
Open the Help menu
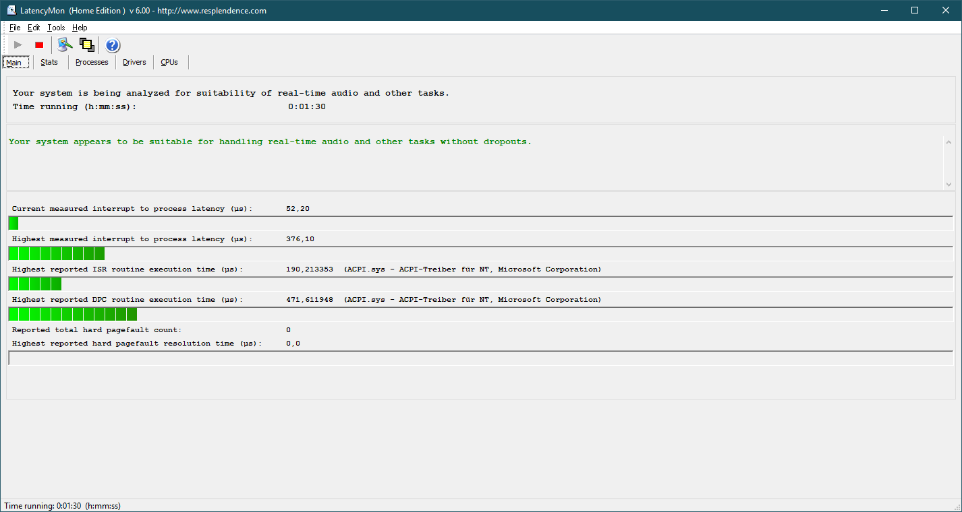tap(80, 28)
